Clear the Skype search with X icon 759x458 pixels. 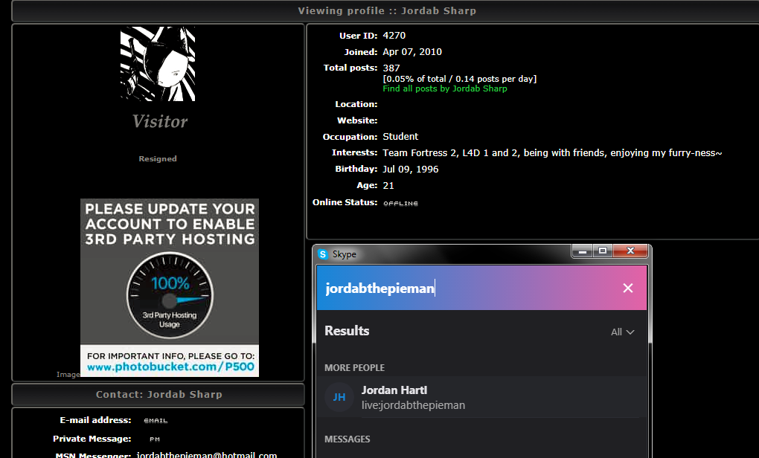(628, 288)
